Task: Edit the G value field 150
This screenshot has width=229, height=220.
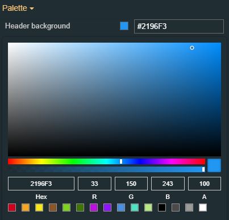Action: coord(131,184)
